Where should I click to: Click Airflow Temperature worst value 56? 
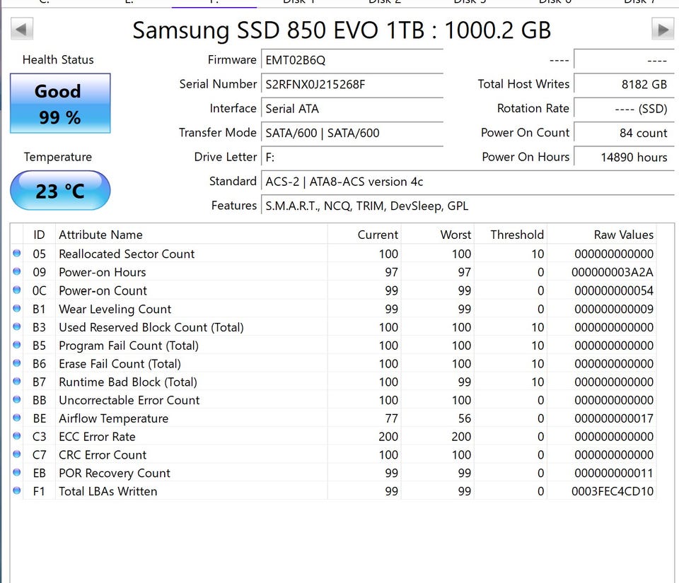[464, 418]
